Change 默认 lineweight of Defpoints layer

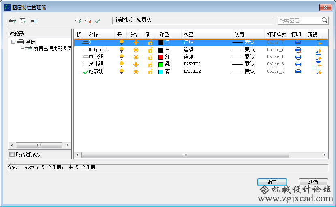click(244, 50)
